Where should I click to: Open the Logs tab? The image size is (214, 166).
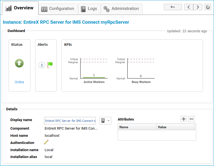coord(89,9)
